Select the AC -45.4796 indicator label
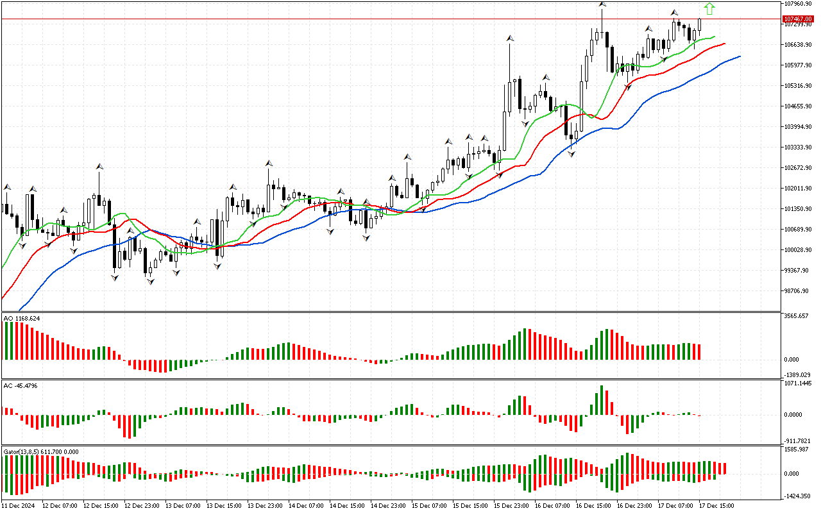The width and height of the screenshot is (821, 513). click(x=21, y=386)
